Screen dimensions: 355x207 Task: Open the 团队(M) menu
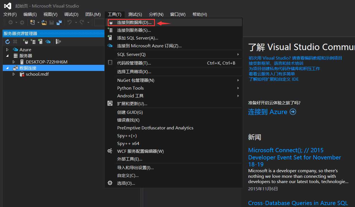tap(93, 14)
